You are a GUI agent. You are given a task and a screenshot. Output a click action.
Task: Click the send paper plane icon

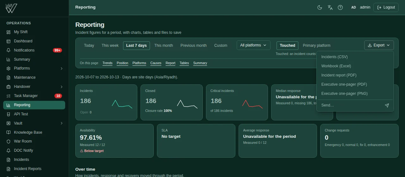point(387,105)
